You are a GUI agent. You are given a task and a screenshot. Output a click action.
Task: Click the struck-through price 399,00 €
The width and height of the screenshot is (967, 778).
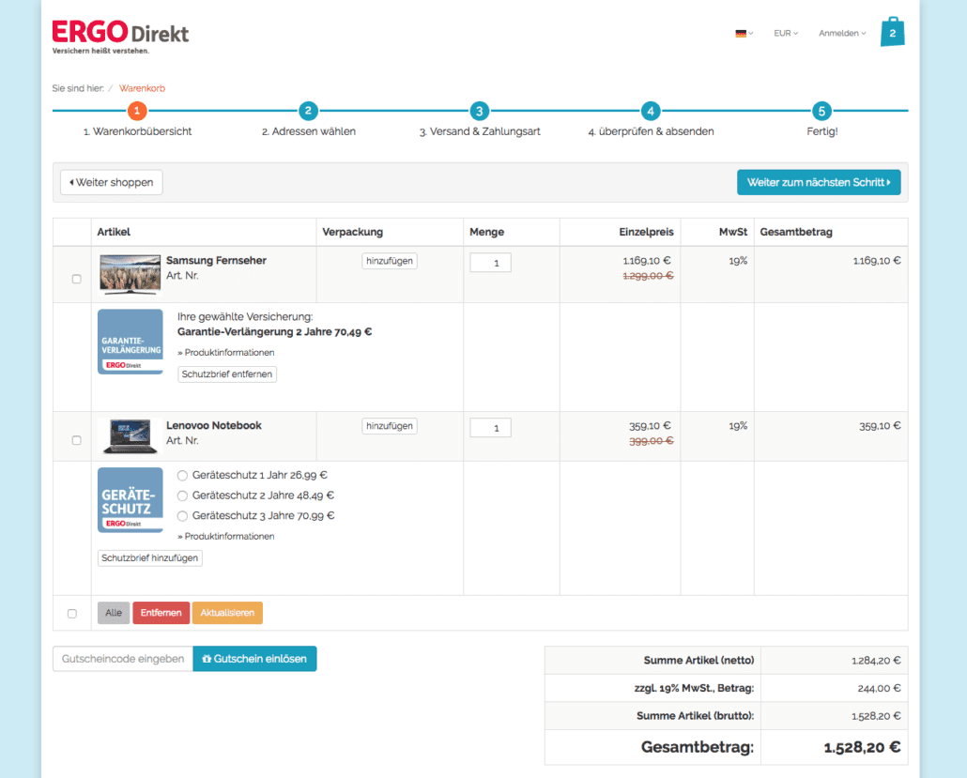tap(652, 441)
